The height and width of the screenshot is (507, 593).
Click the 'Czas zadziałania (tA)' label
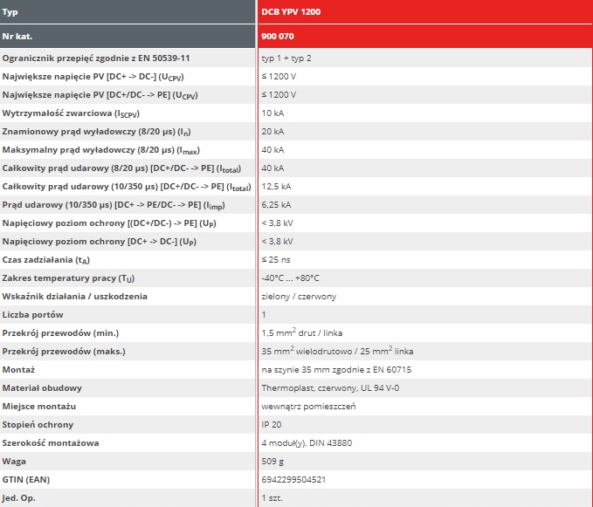pyautogui.click(x=45, y=260)
